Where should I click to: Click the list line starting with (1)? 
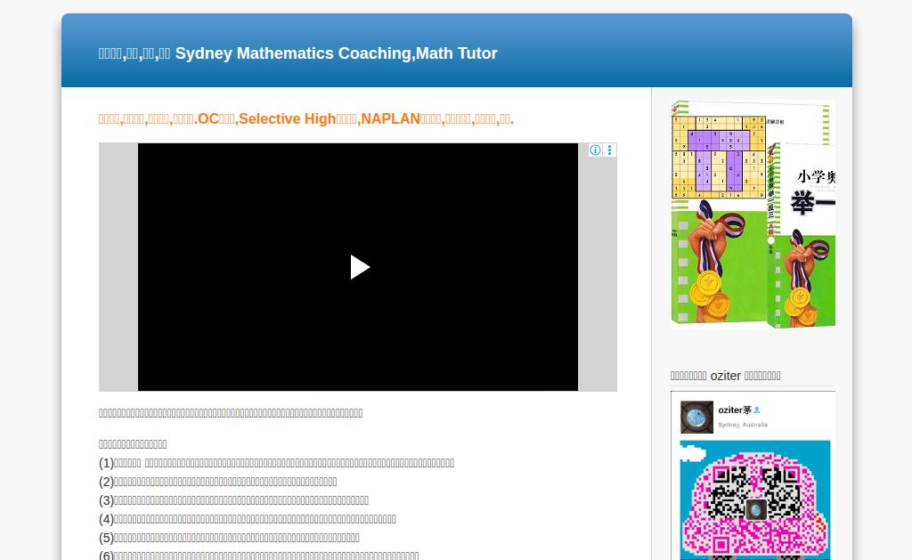point(276,464)
